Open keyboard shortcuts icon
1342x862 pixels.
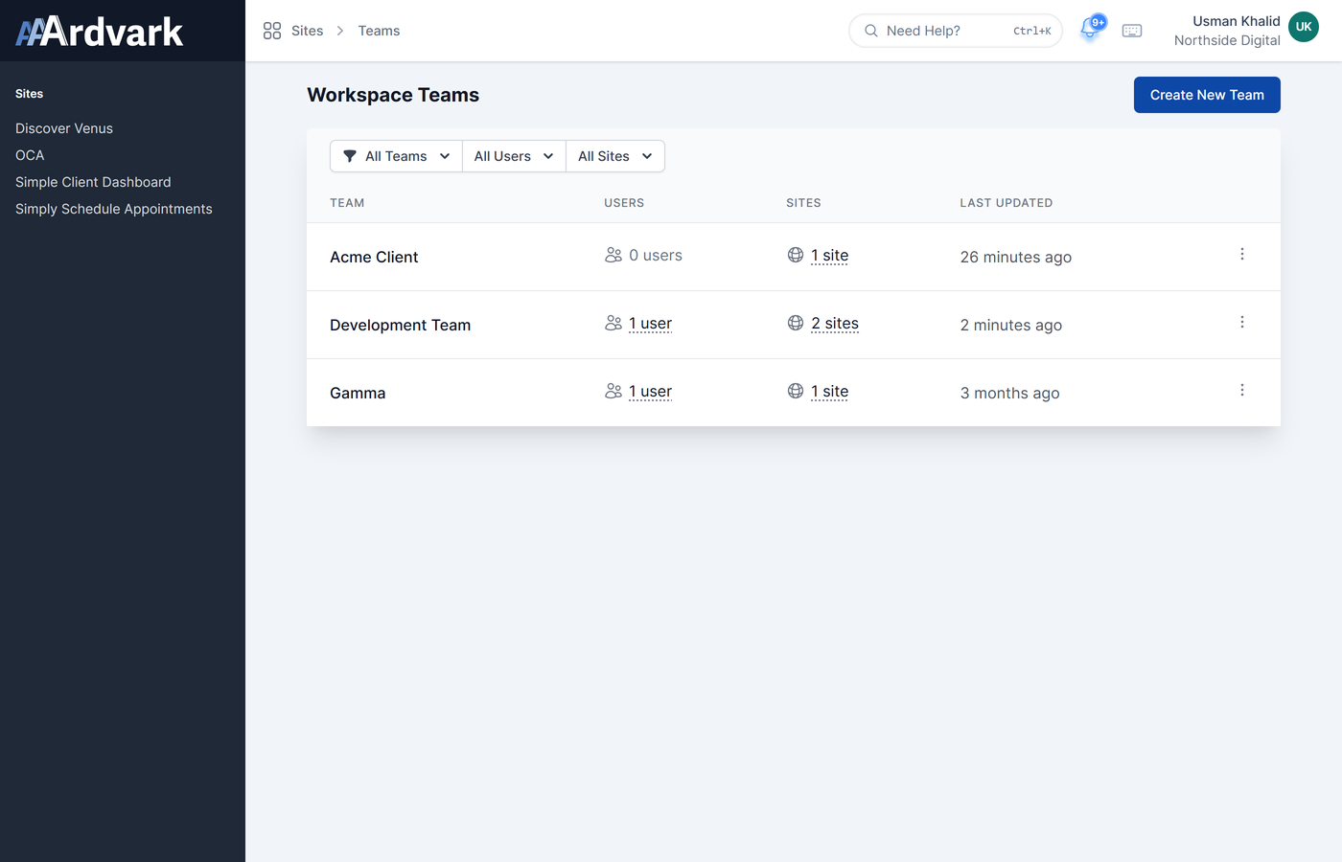coord(1132,31)
